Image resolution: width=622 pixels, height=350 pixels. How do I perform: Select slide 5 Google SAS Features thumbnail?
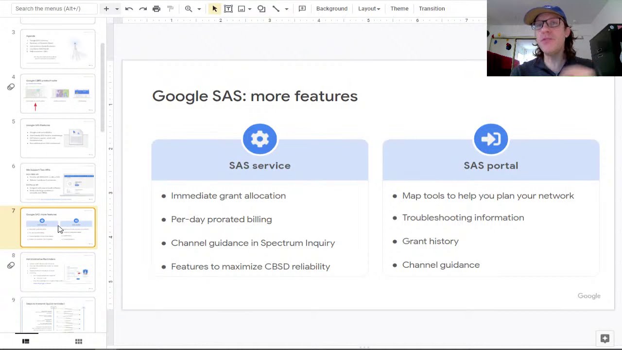(x=58, y=138)
